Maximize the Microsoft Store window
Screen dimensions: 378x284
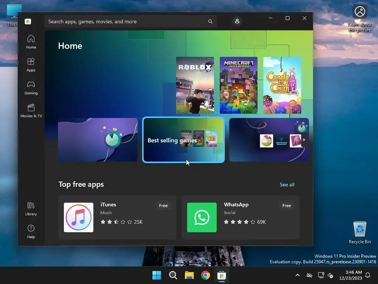[287, 18]
